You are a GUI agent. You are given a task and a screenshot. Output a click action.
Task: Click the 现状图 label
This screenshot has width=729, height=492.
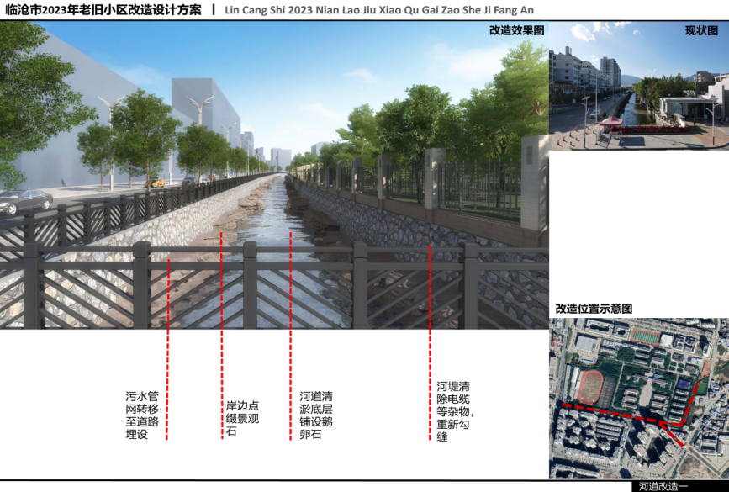(x=701, y=30)
